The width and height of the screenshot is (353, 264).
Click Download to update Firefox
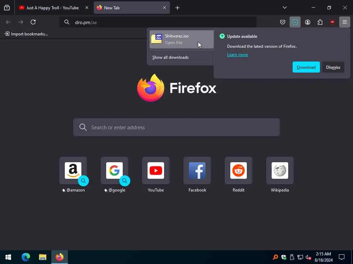[306, 67]
